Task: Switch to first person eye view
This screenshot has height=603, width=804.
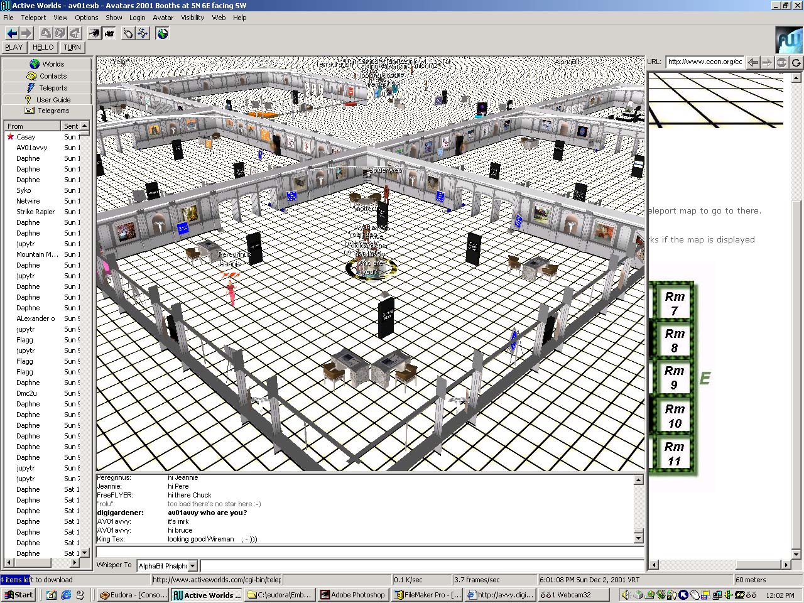Action: pyautogui.click(x=94, y=33)
